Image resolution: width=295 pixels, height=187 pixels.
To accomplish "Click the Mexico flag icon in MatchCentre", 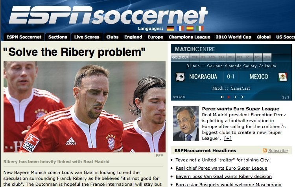I will 282,77.
